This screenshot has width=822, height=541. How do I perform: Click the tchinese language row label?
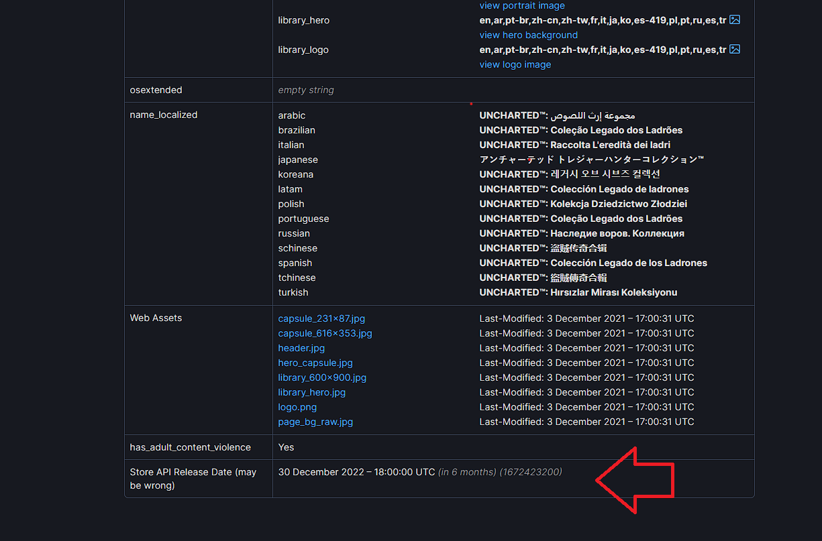coord(297,278)
